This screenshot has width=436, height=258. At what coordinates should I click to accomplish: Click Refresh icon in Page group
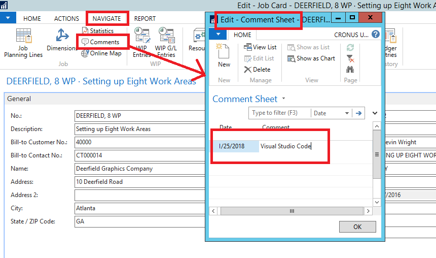(350, 47)
